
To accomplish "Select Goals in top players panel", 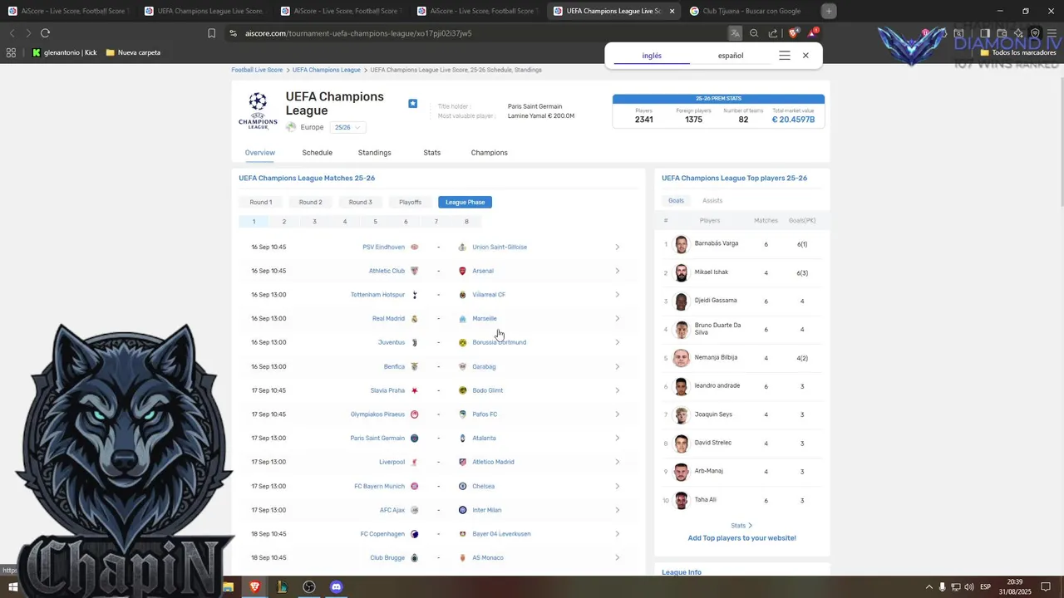I will [x=676, y=200].
